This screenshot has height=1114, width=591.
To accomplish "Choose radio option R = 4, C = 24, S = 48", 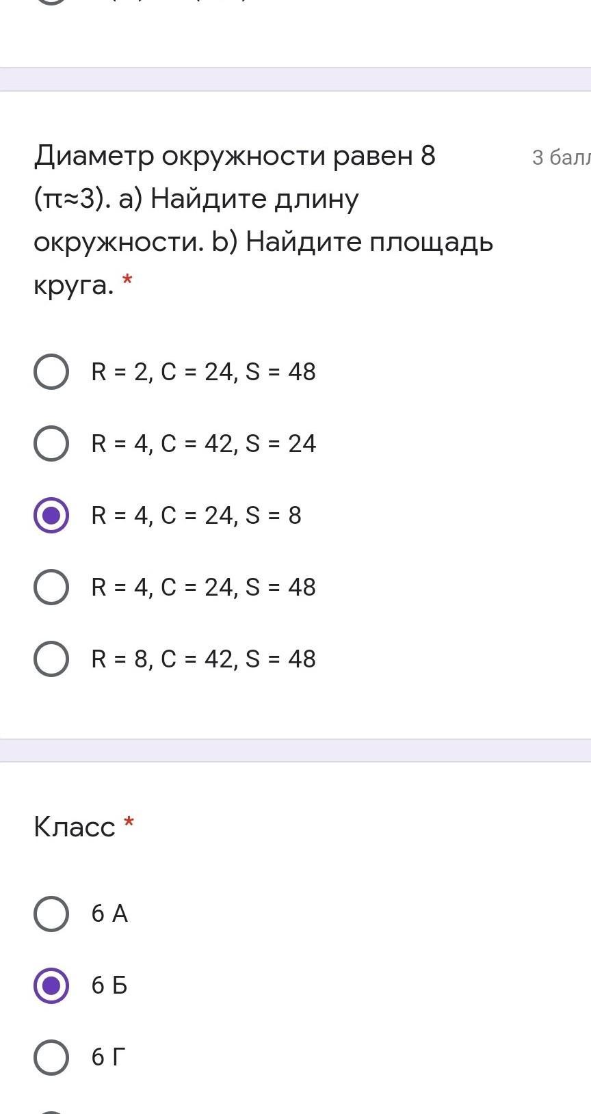I will (51, 587).
